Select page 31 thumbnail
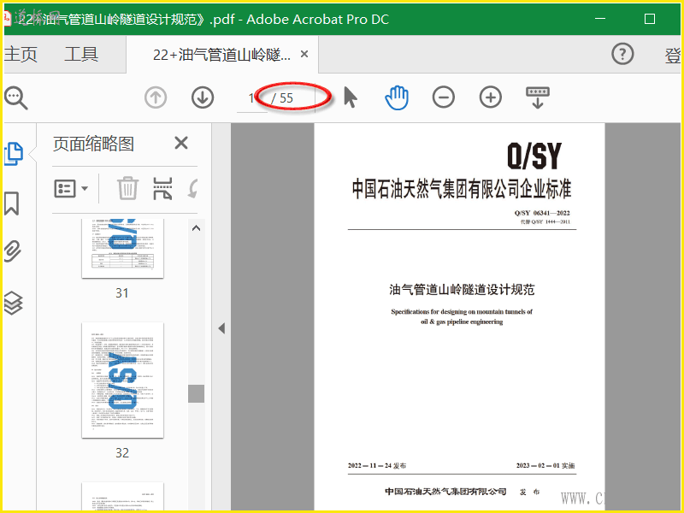 pyautogui.click(x=122, y=248)
